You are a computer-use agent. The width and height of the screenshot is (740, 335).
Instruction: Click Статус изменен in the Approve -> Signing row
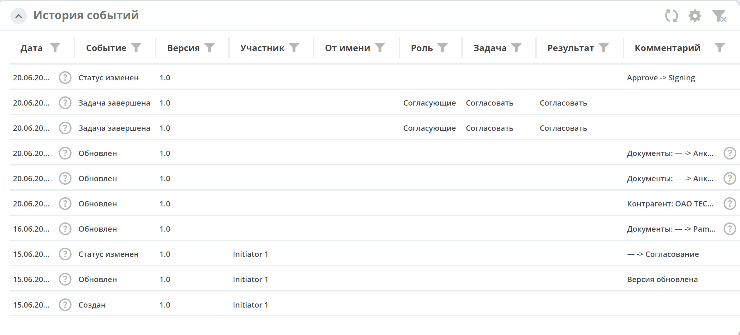pos(108,78)
